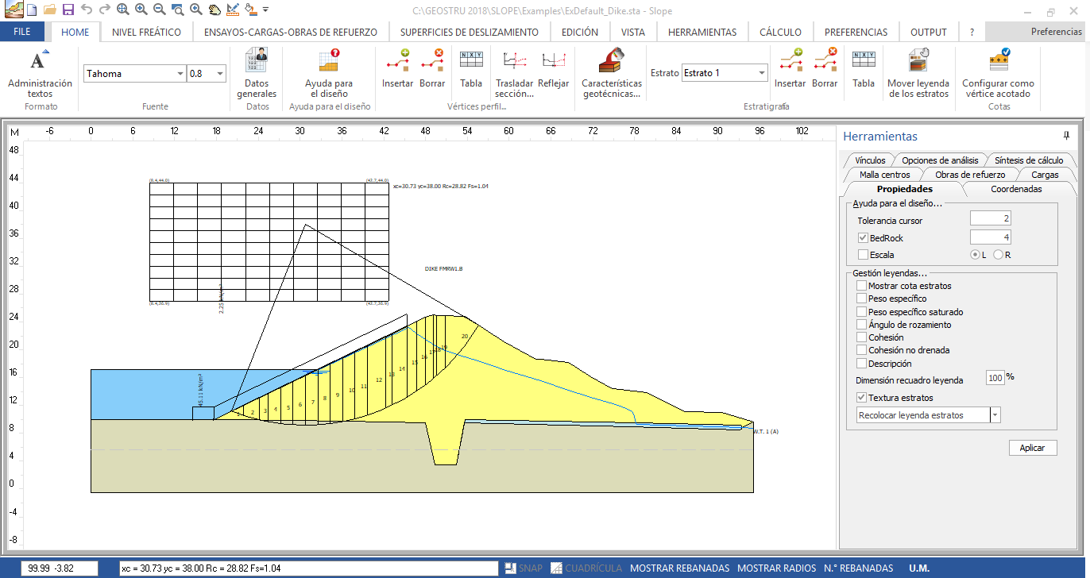Create a new file using the blank page icon
The width and height of the screenshot is (1090, 578).
coord(31,10)
